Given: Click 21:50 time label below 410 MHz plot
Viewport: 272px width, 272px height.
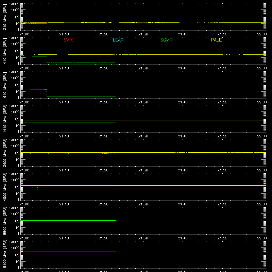Looking at the screenshot, I should point(222,68).
